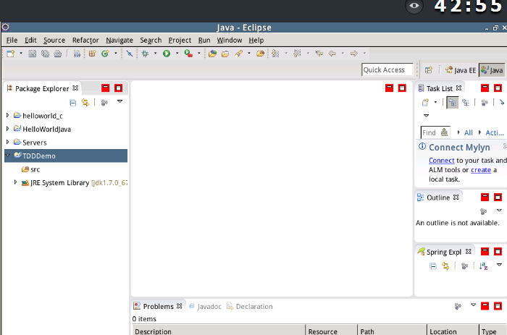Viewport: 507px width, 335px height.
Task: Click the Connect link in Mylyn panel
Action: [441, 161]
